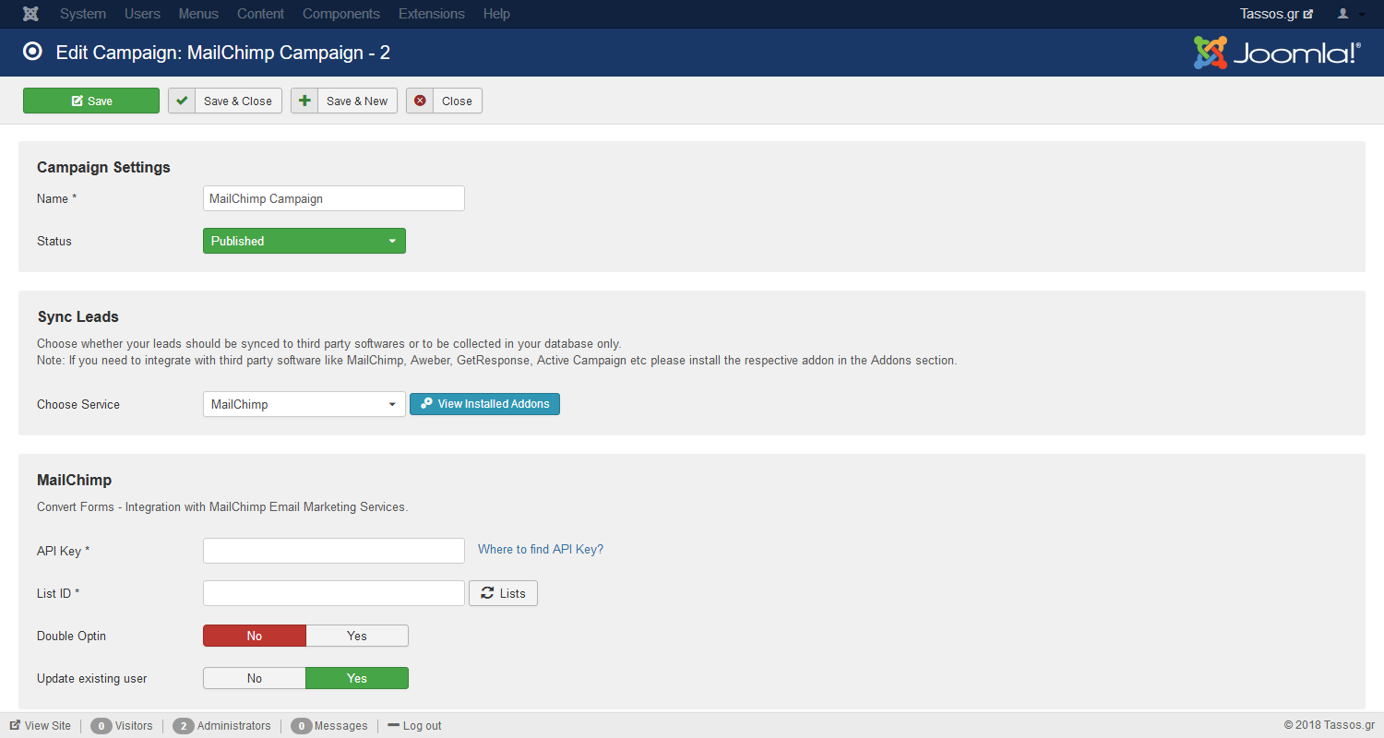
Task: Set Double Optin to No
Action: [255, 636]
